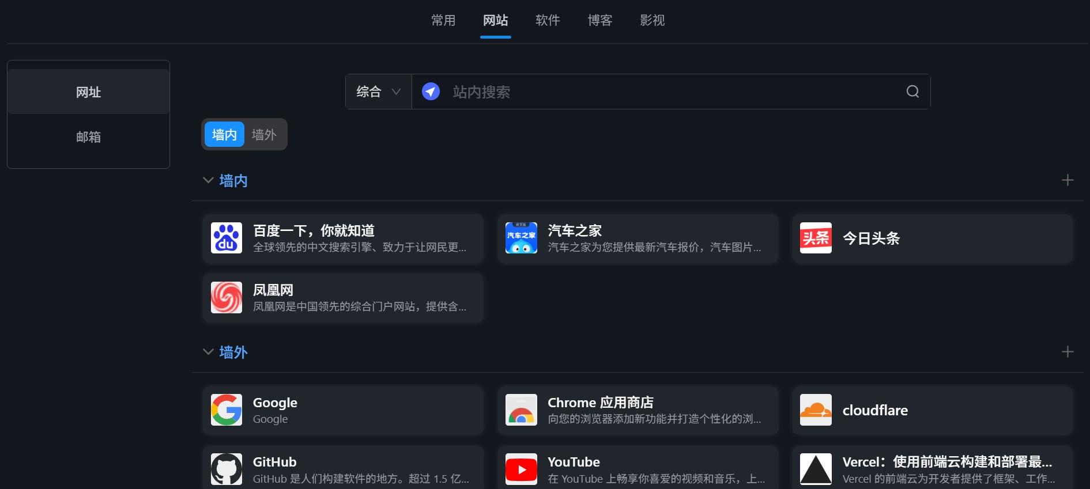1090x489 pixels.
Task: Click the 墙内 section heading text
Action: tap(233, 181)
